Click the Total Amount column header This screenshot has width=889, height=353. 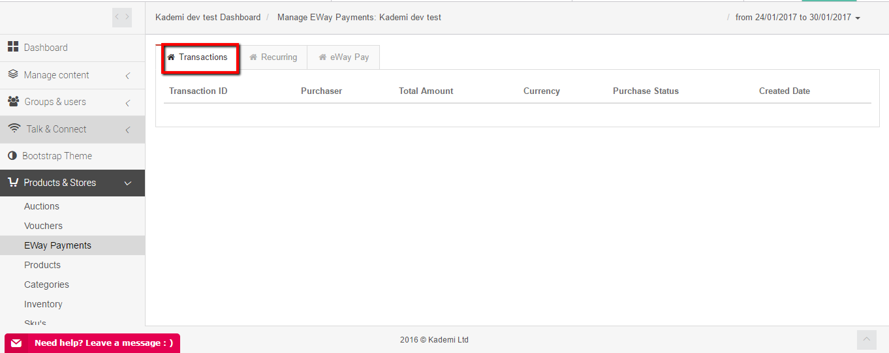point(426,91)
